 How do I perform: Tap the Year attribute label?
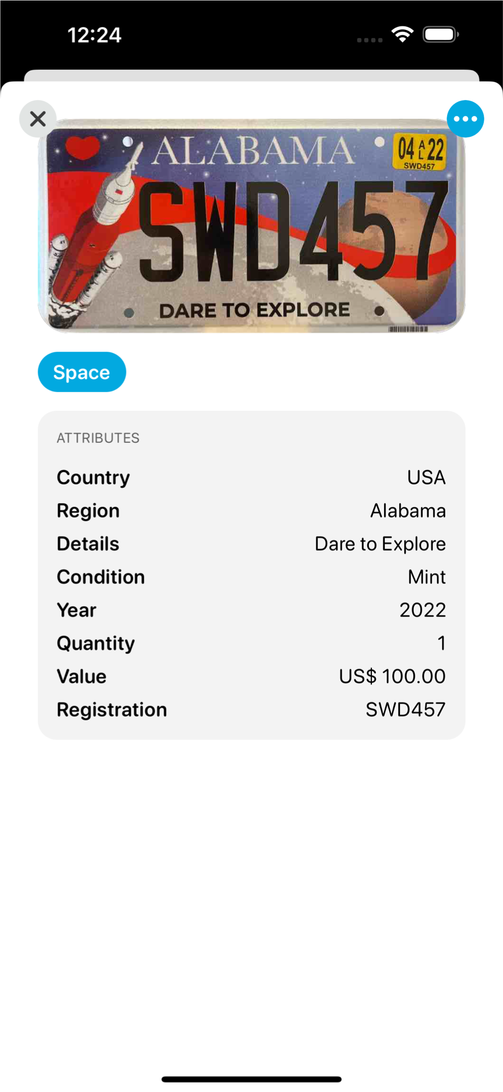coord(77,610)
